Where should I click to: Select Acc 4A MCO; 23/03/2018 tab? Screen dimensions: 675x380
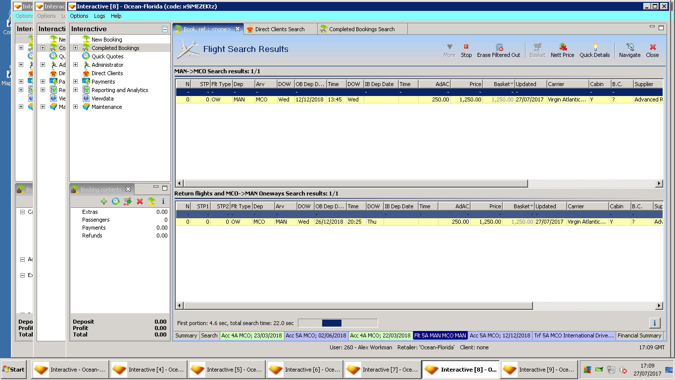(252, 335)
